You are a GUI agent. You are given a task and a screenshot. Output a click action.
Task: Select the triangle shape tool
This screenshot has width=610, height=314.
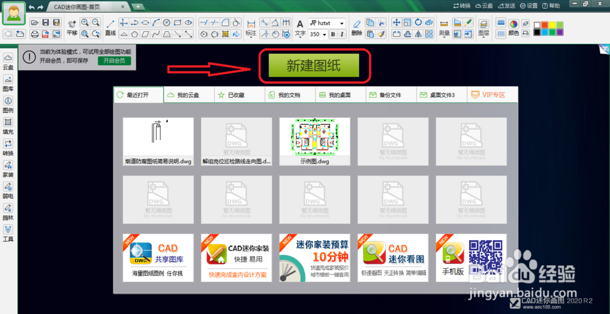[x=124, y=34]
